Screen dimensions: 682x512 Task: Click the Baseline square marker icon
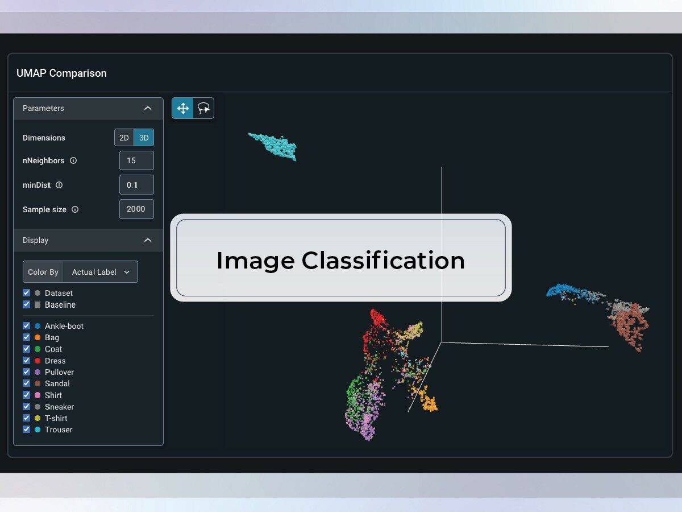click(x=38, y=305)
